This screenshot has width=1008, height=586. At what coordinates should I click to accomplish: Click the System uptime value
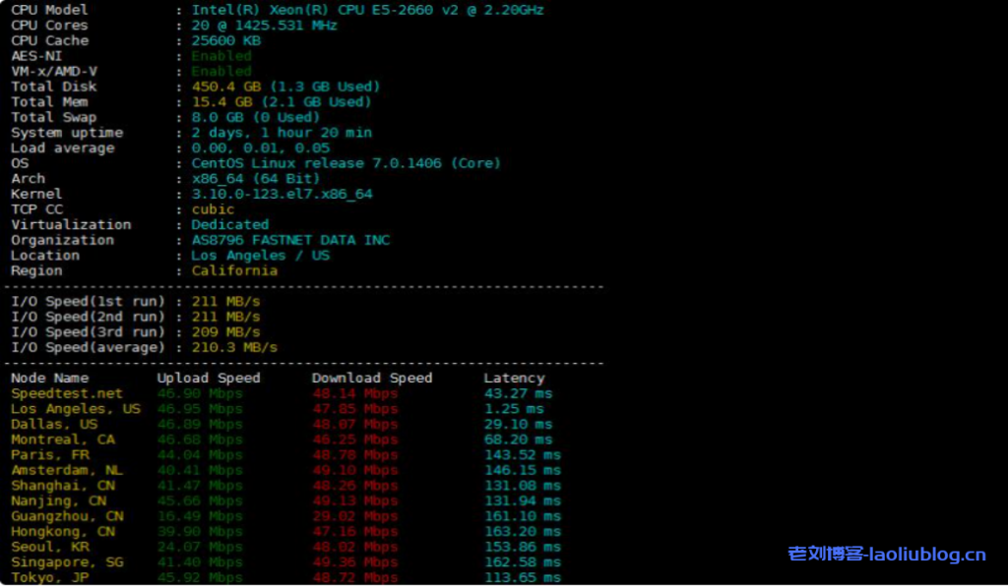pyautogui.click(x=282, y=133)
